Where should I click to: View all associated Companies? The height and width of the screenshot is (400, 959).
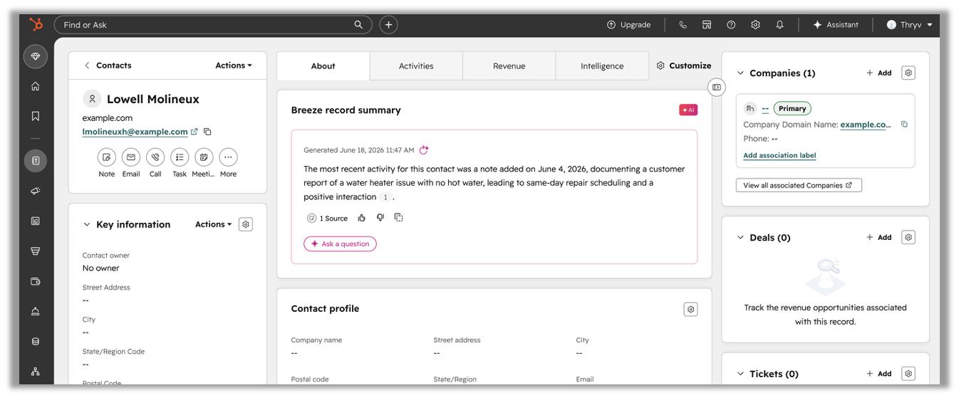point(799,185)
